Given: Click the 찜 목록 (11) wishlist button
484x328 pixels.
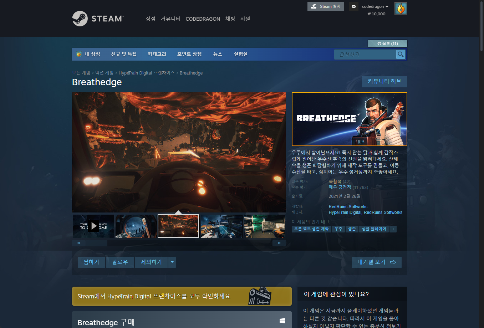Looking at the screenshot, I should [x=387, y=43].
